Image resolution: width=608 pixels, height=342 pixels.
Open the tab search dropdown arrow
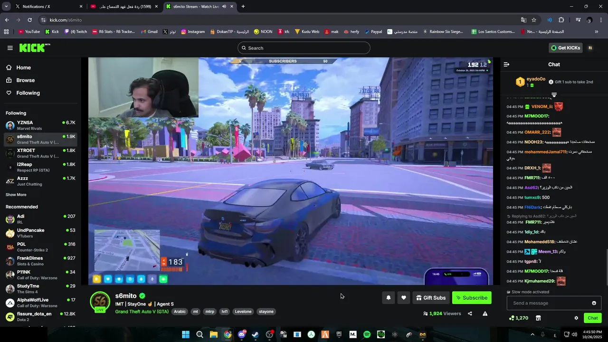[6, 7]
